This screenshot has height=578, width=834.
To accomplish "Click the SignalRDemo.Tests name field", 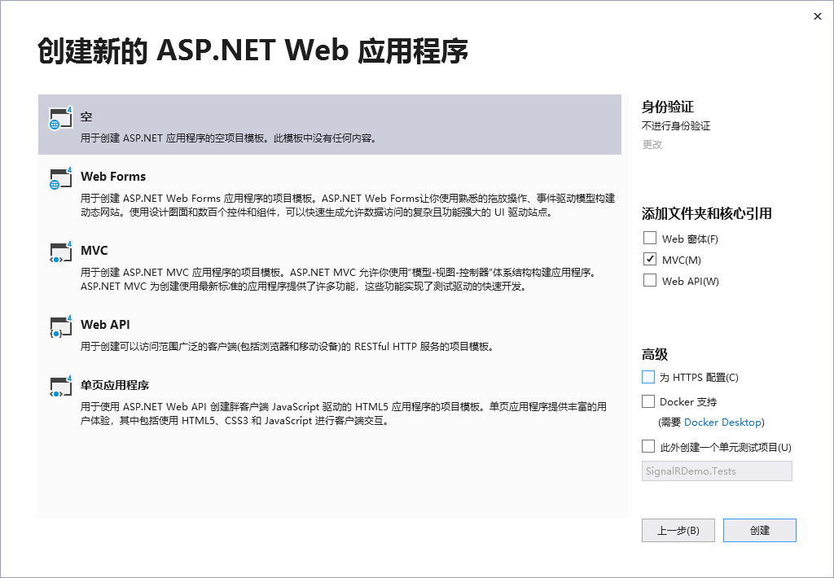I will click(x=717, y=471).
